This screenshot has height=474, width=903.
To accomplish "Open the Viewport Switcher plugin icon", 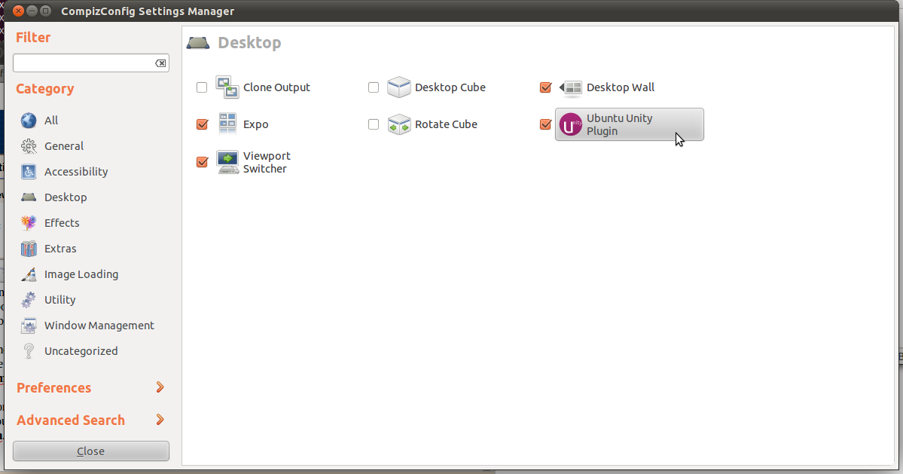I will 227,163.
